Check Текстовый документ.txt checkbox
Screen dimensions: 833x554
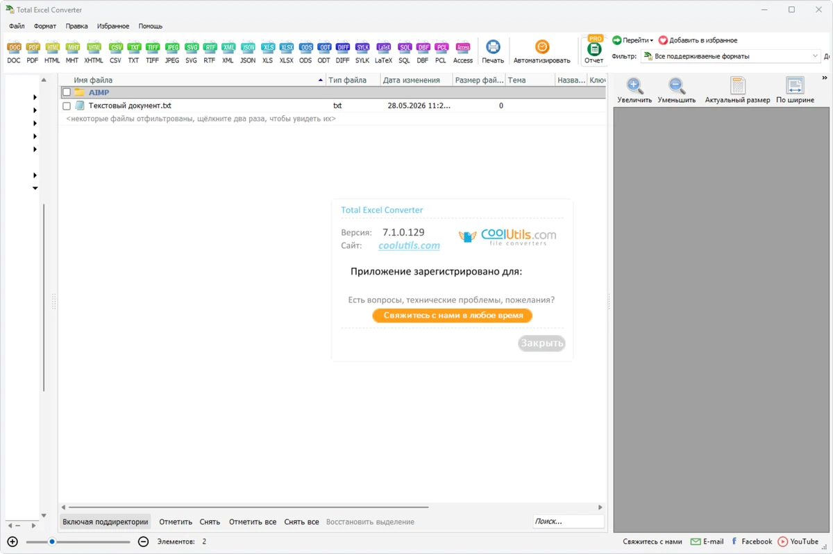point(67,106)
